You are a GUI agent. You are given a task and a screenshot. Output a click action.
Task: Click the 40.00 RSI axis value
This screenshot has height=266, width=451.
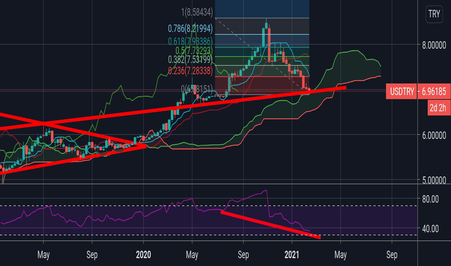point(430,229)
